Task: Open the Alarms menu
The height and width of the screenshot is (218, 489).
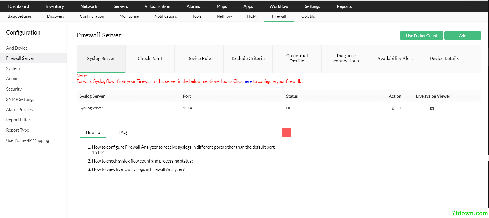Action: pyautogui.click(x=193, y=6)
